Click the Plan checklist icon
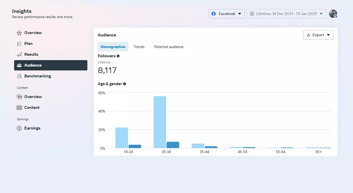353x193 pixels. [x=20, y=44]
